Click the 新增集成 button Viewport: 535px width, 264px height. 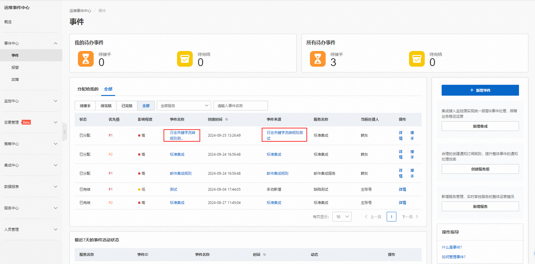pyautogui.click(x=480, y=126)
